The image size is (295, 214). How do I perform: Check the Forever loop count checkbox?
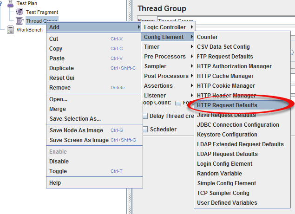[x=178, y=103]
